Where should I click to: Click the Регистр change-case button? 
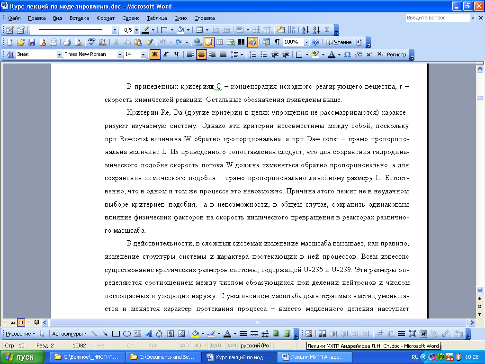[396, 55]
